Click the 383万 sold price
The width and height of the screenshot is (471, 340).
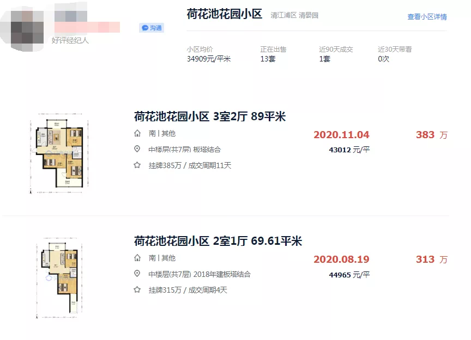point(431,135)
